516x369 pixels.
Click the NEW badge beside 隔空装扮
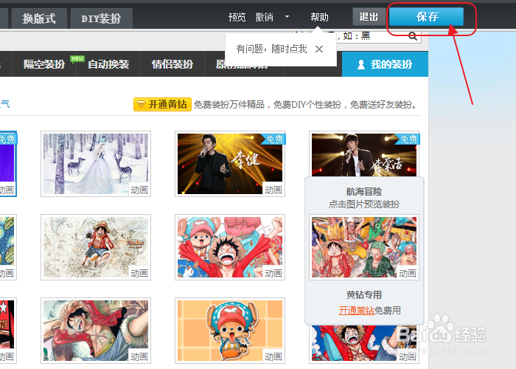(x=77, y=58)
